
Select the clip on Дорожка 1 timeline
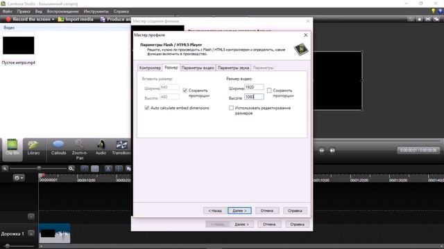[x=54, y=233]
